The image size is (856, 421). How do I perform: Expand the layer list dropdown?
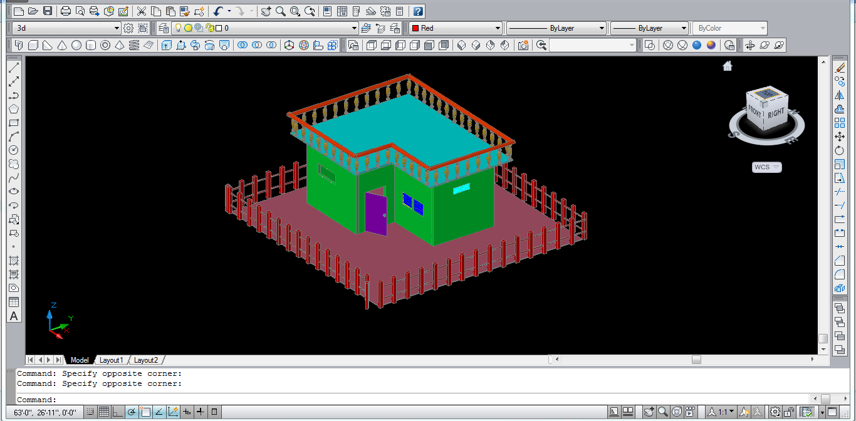355,28
